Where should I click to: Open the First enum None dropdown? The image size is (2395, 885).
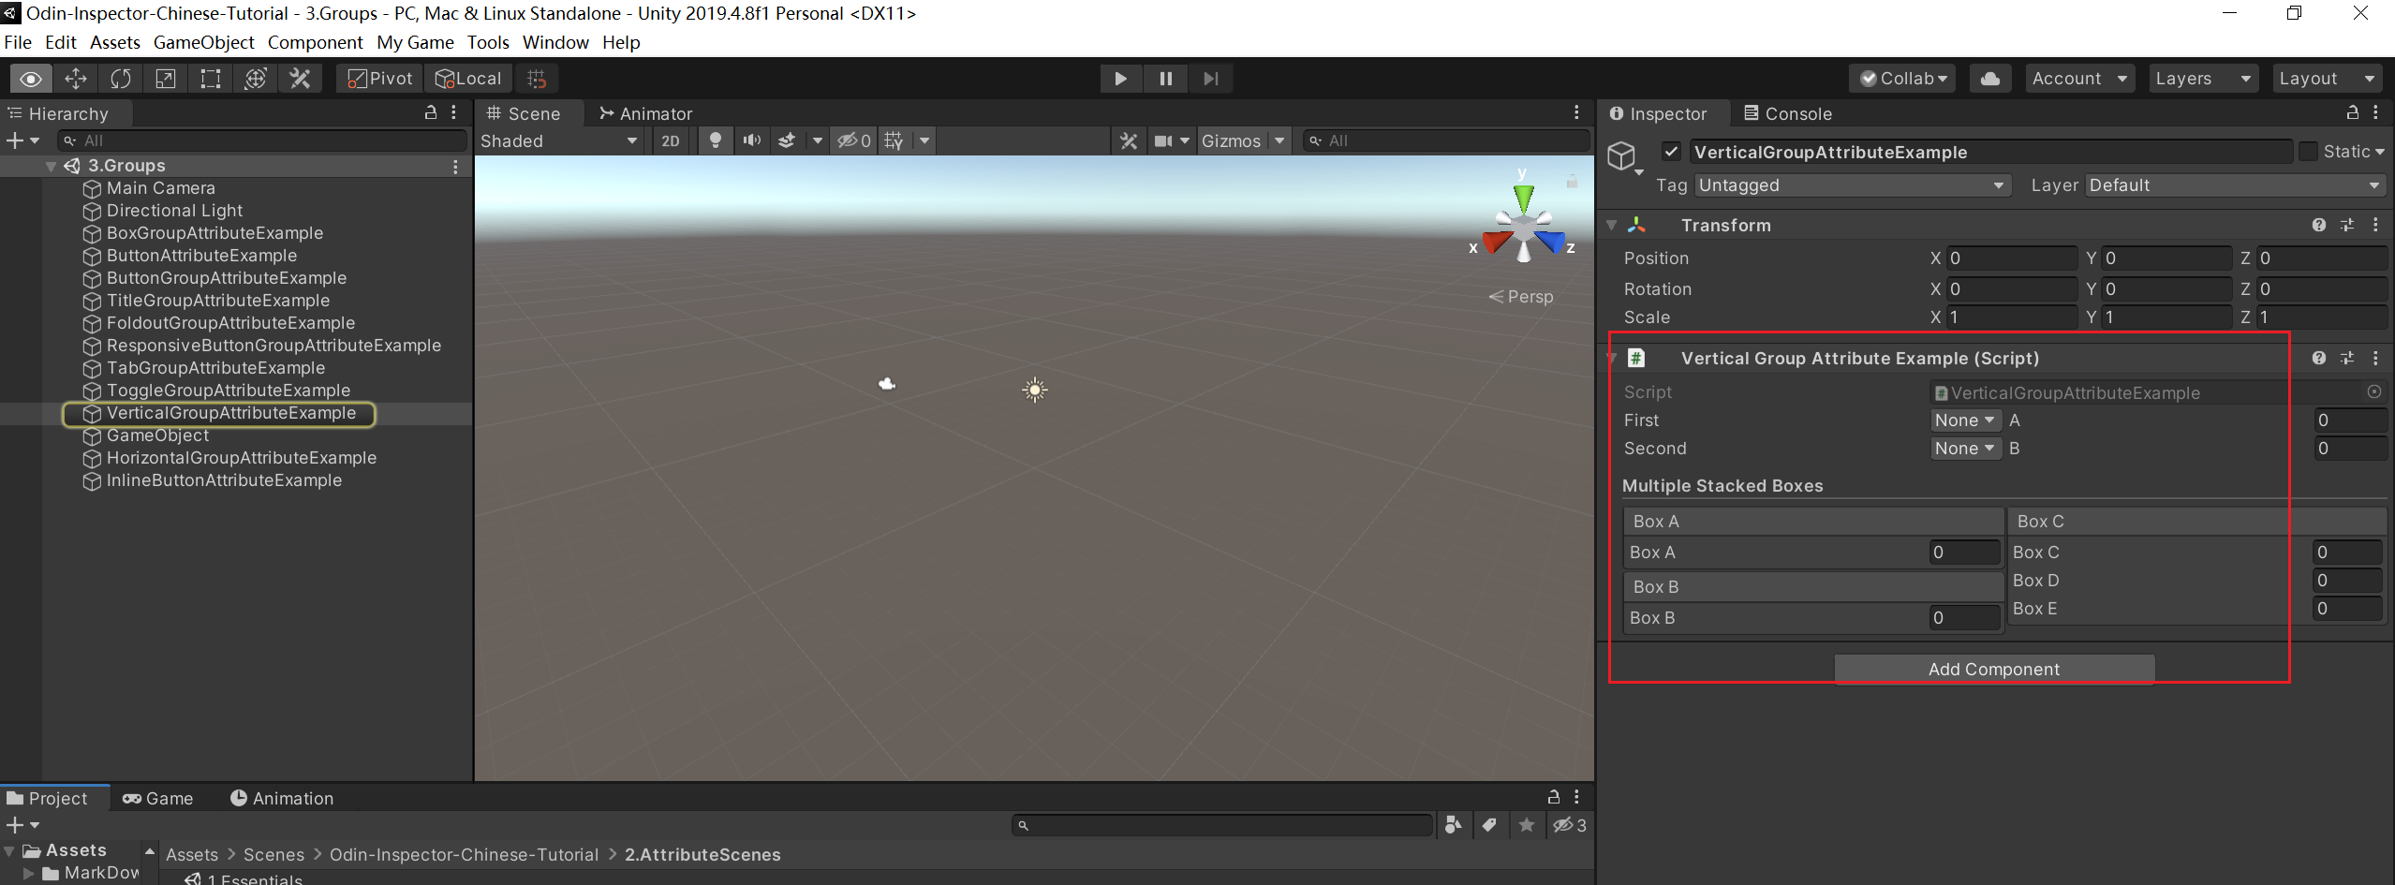(x=1965, y=420)
